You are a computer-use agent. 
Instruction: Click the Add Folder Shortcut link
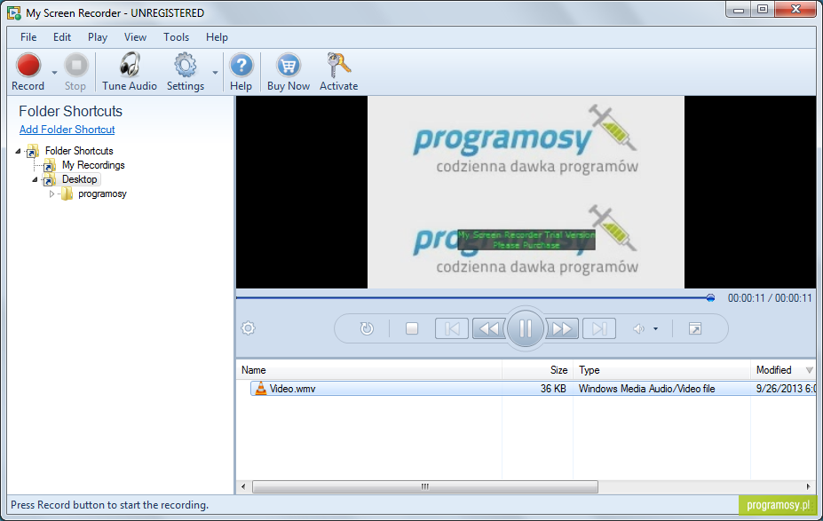pos(67,130)
